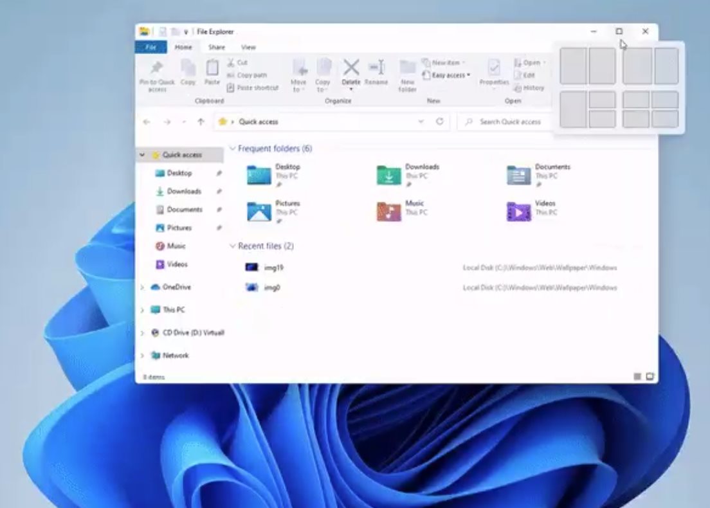Click the Rename icon in Organize group

tap(376, 68)
